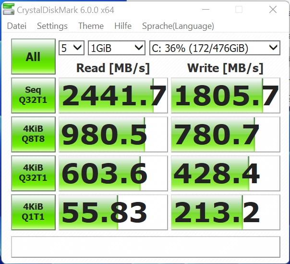Click the Read [MB/s] column header
Image resolution: width=290 pixels, height=264 pixels.
[113, 68]
